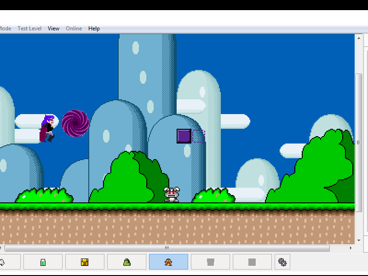Select the background objects bush icon
368x276 pixels.
click(x=127, y=262)
